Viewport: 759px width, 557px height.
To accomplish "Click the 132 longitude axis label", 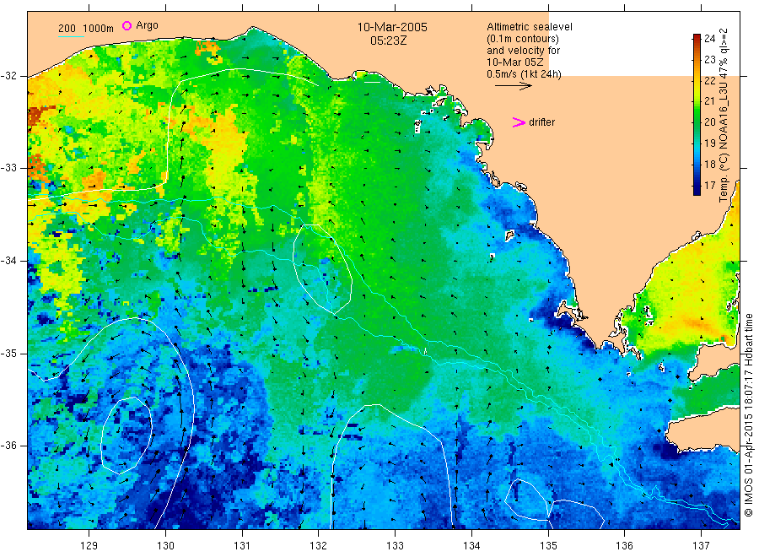I will pyautogui.click(x=319, y=545).
